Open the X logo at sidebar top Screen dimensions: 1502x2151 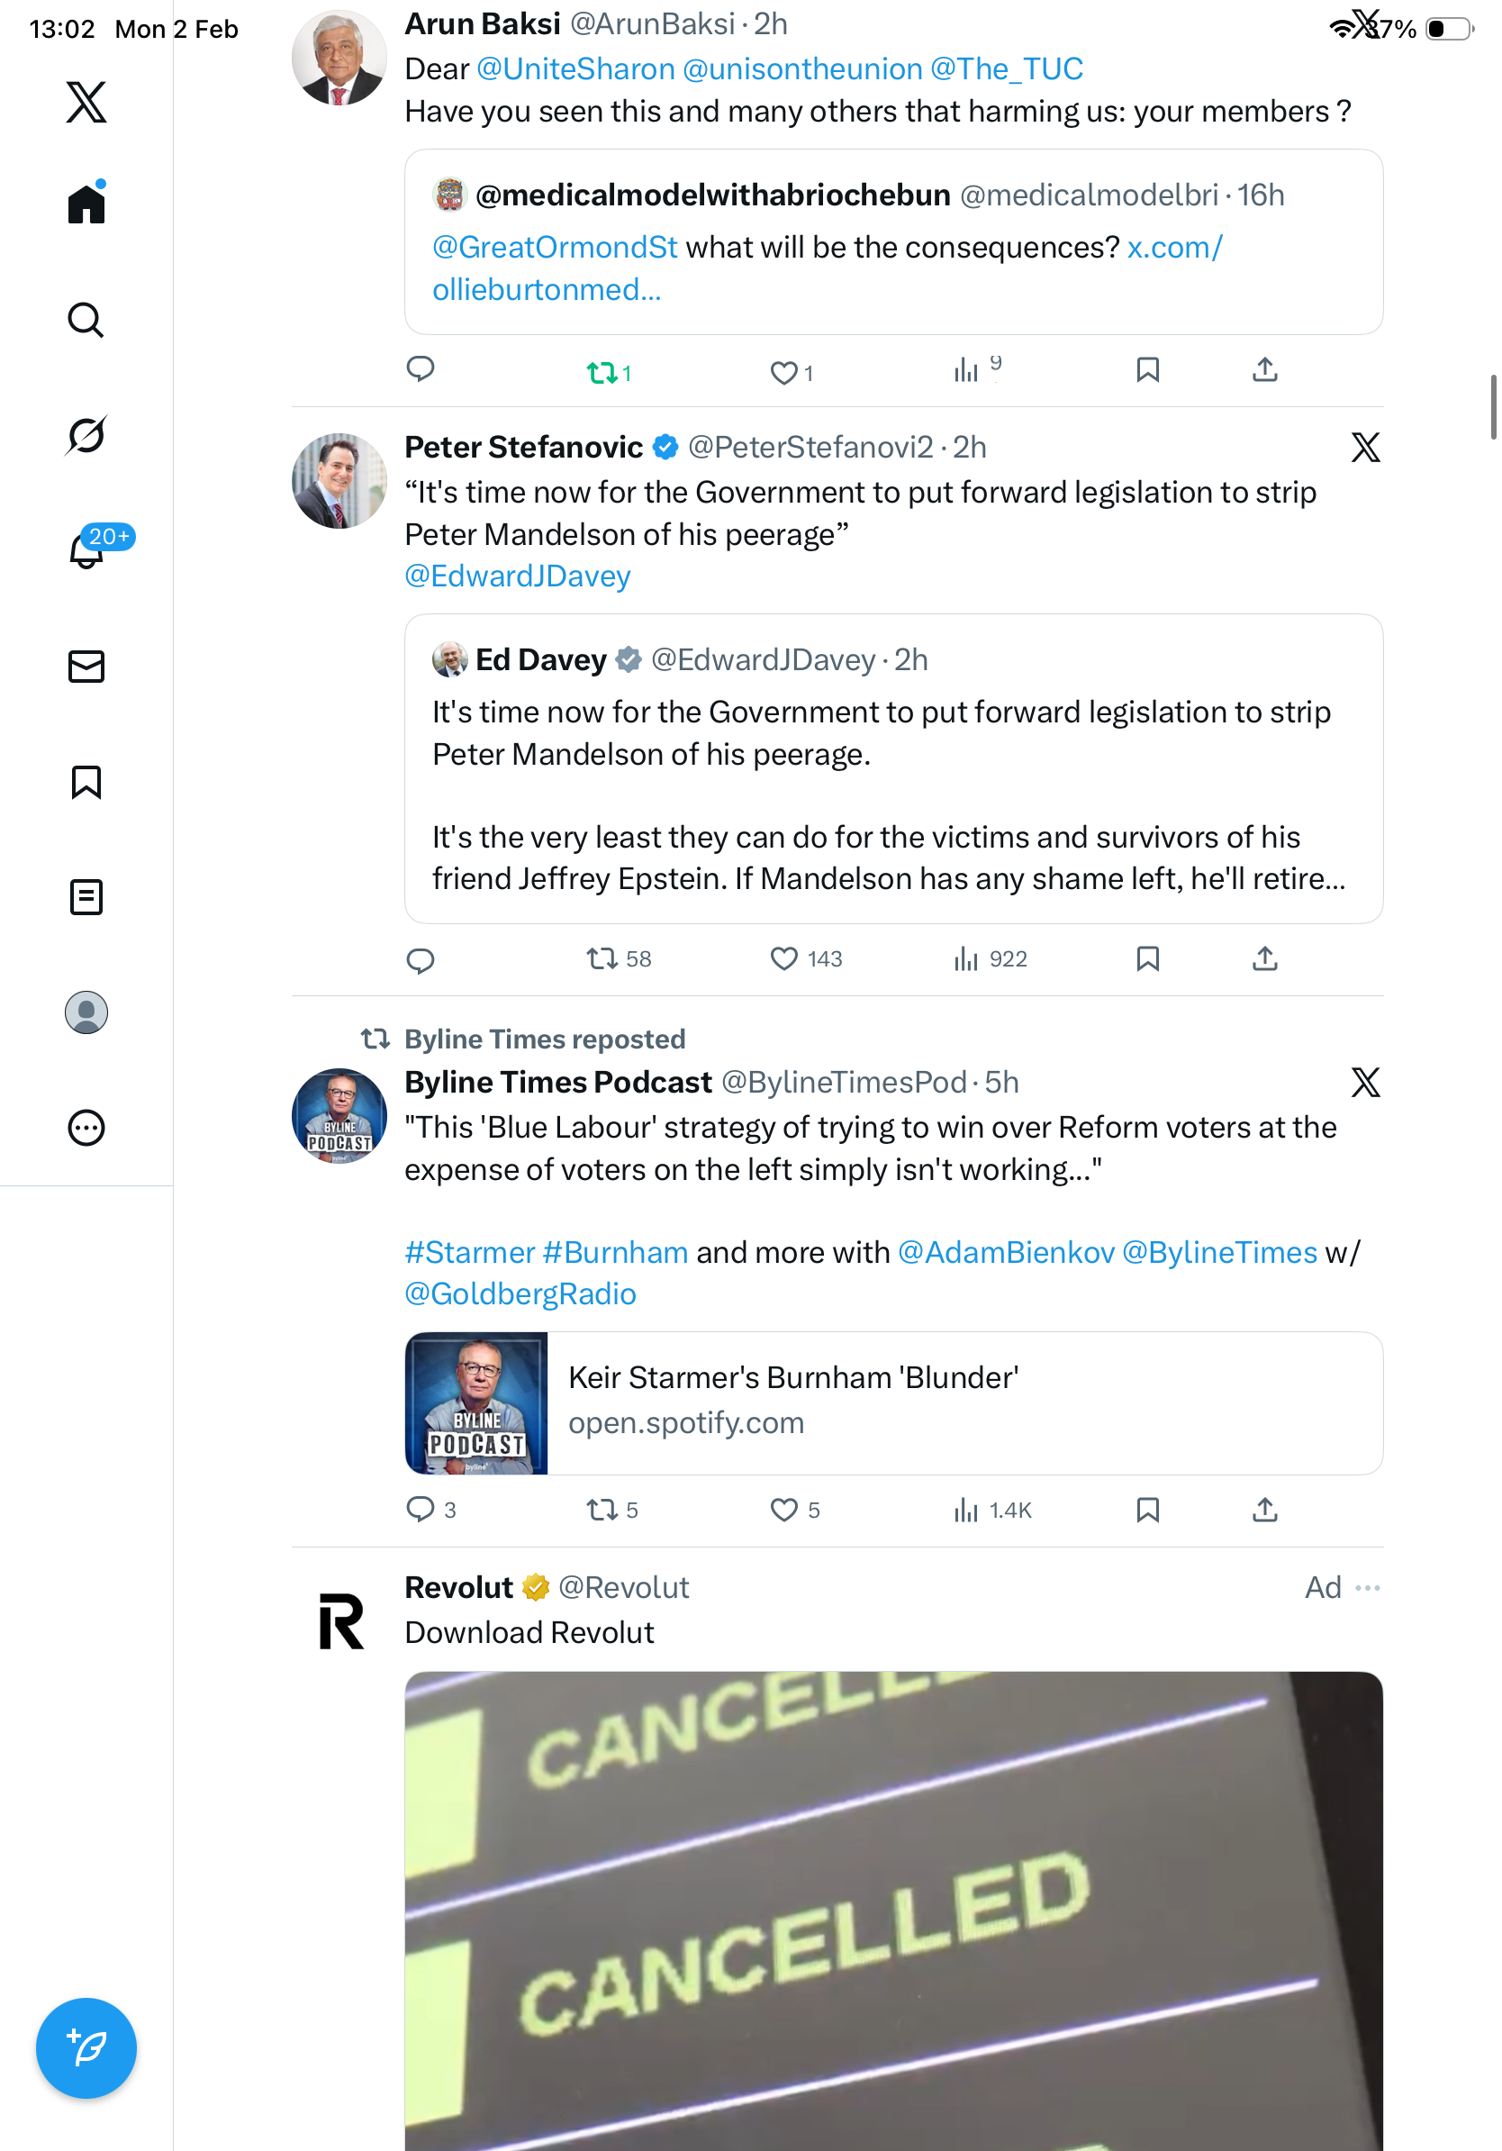click(x=86, y=101)
